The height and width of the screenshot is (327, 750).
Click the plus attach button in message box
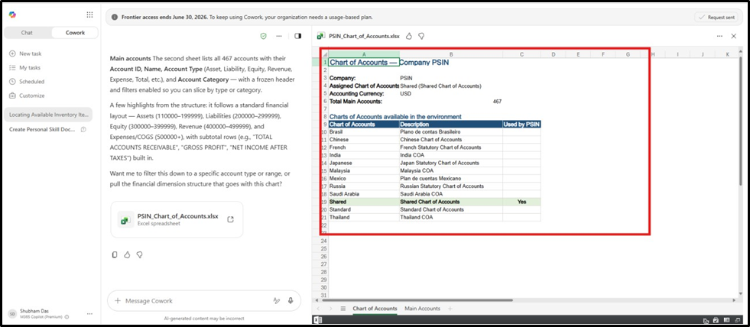tap(117, 301)
